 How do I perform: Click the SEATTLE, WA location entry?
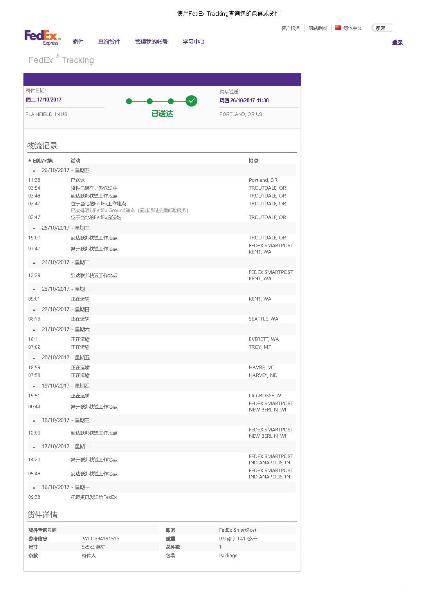[x=263, y=319]
